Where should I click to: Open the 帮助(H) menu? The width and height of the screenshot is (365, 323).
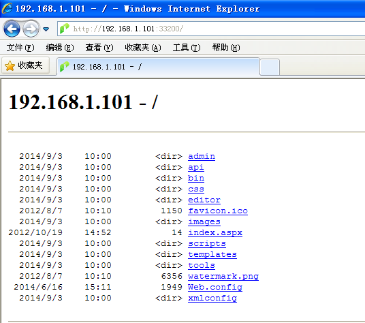226,48
